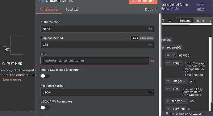Click the id field pill
This screenshot has width=213, height=116.
point(171,55)
